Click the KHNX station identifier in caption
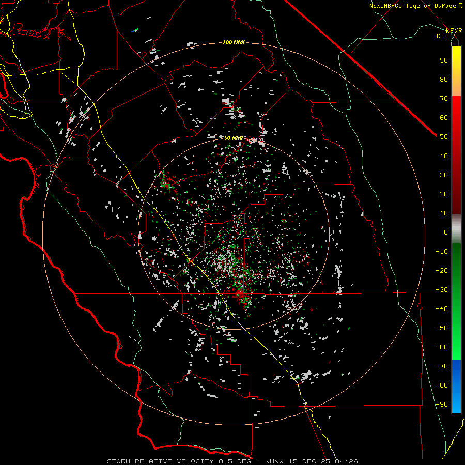This screenshot has height=465, width=465. (275, 461)
